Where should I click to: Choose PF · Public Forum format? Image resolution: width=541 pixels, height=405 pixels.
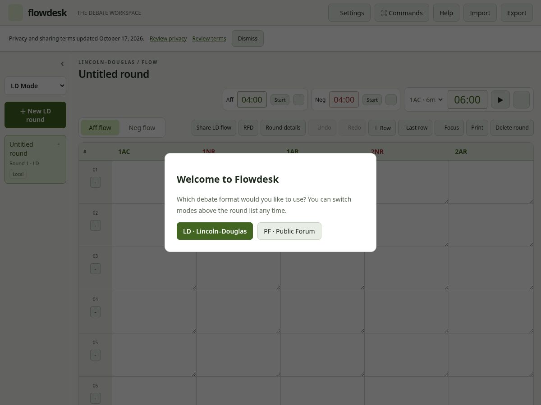point(289,231)
